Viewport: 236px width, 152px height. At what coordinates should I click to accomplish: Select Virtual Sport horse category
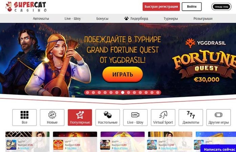[x=163, y=118]
